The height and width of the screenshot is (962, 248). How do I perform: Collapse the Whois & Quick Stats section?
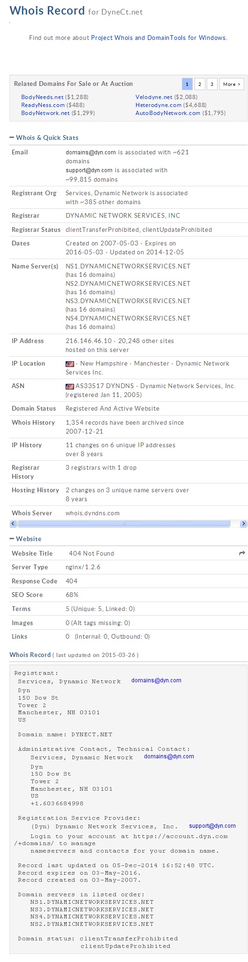12,137
